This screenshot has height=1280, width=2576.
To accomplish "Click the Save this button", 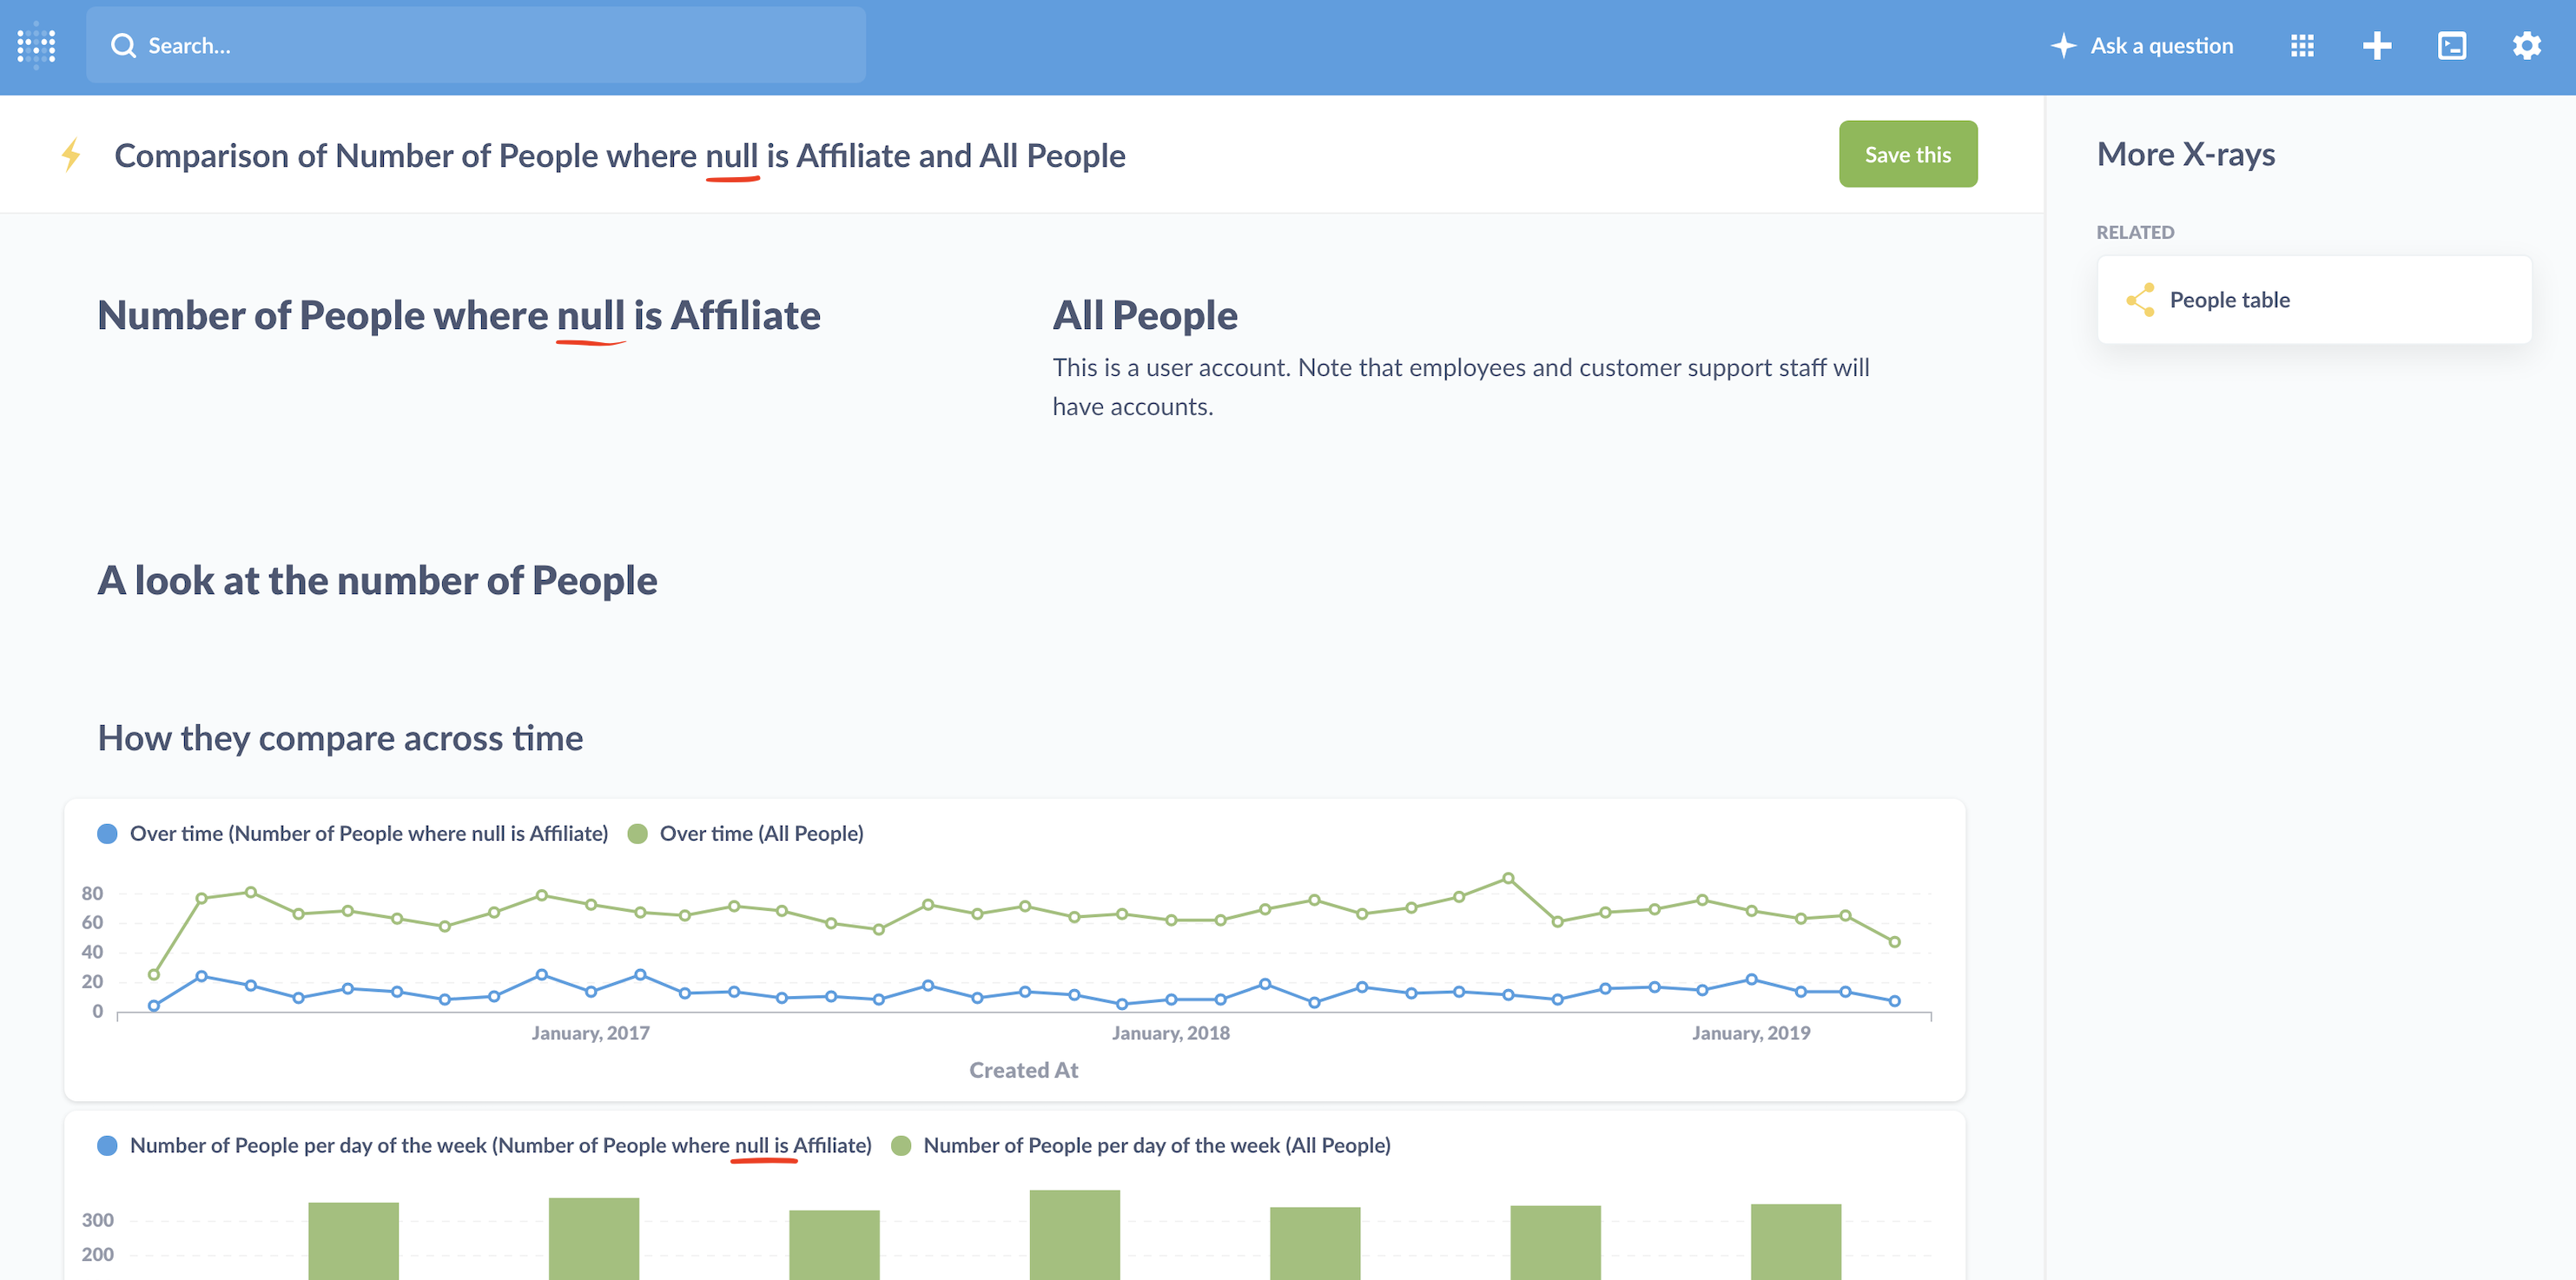I will (x=1907, y=153).
